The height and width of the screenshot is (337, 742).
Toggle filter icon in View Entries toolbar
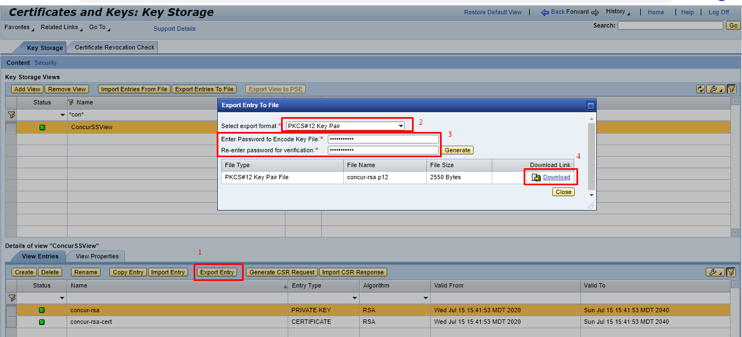point(731,272)
